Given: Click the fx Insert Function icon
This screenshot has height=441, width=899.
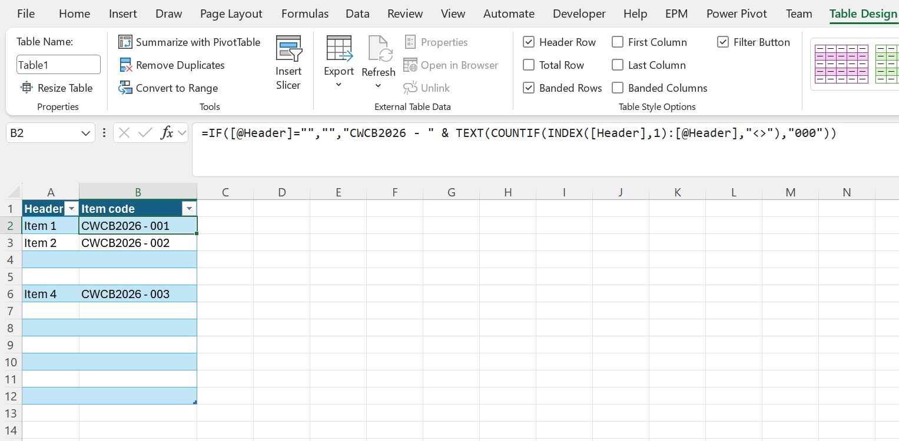Looking at the screenshot, I should [167, 133].
